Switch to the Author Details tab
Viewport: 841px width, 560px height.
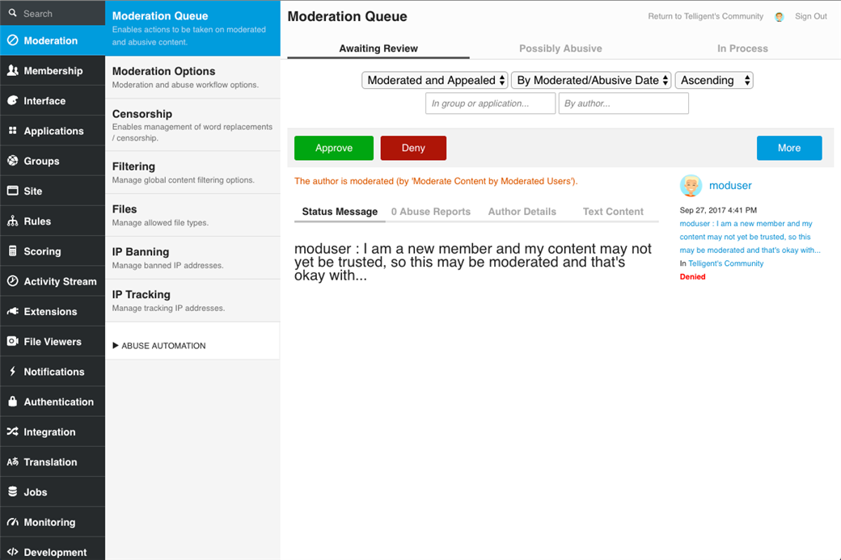[522, 212]
